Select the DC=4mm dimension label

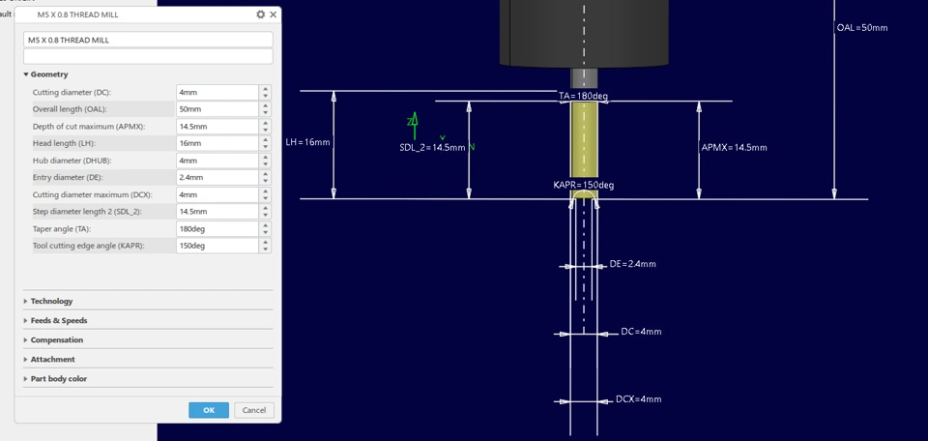click(x=641, y=332)
